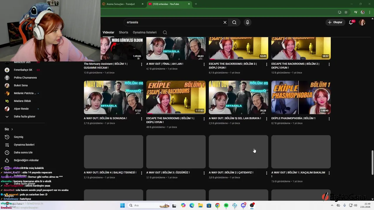Open Madara Olduk subscription
Viewport: 374px width, 210px height.
coord(22,101)
